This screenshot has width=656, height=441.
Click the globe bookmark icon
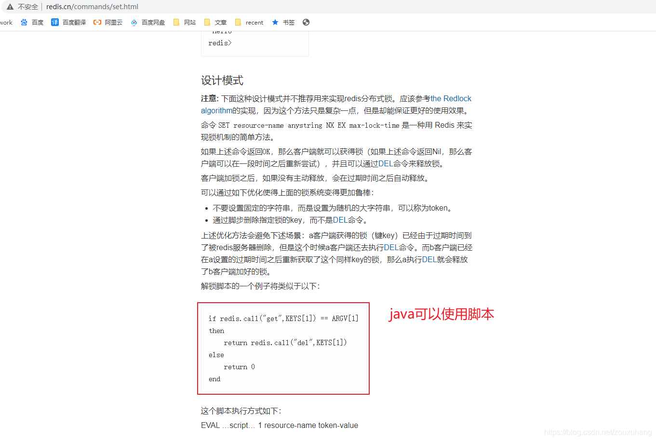306,22
